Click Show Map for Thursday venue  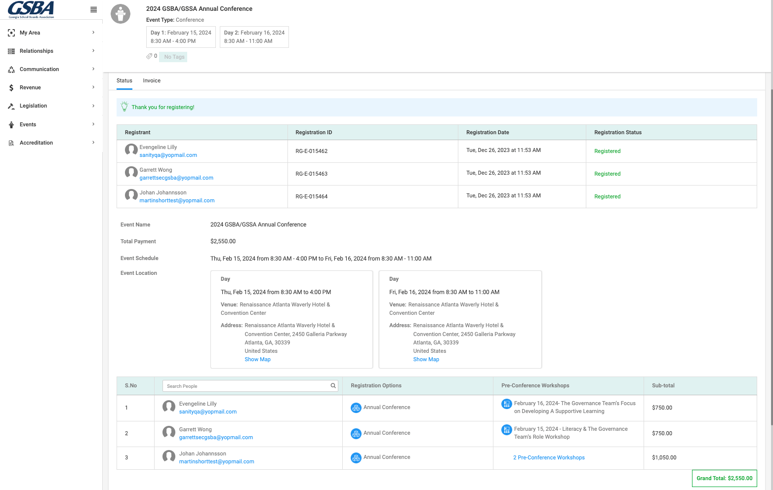[258, 360]
